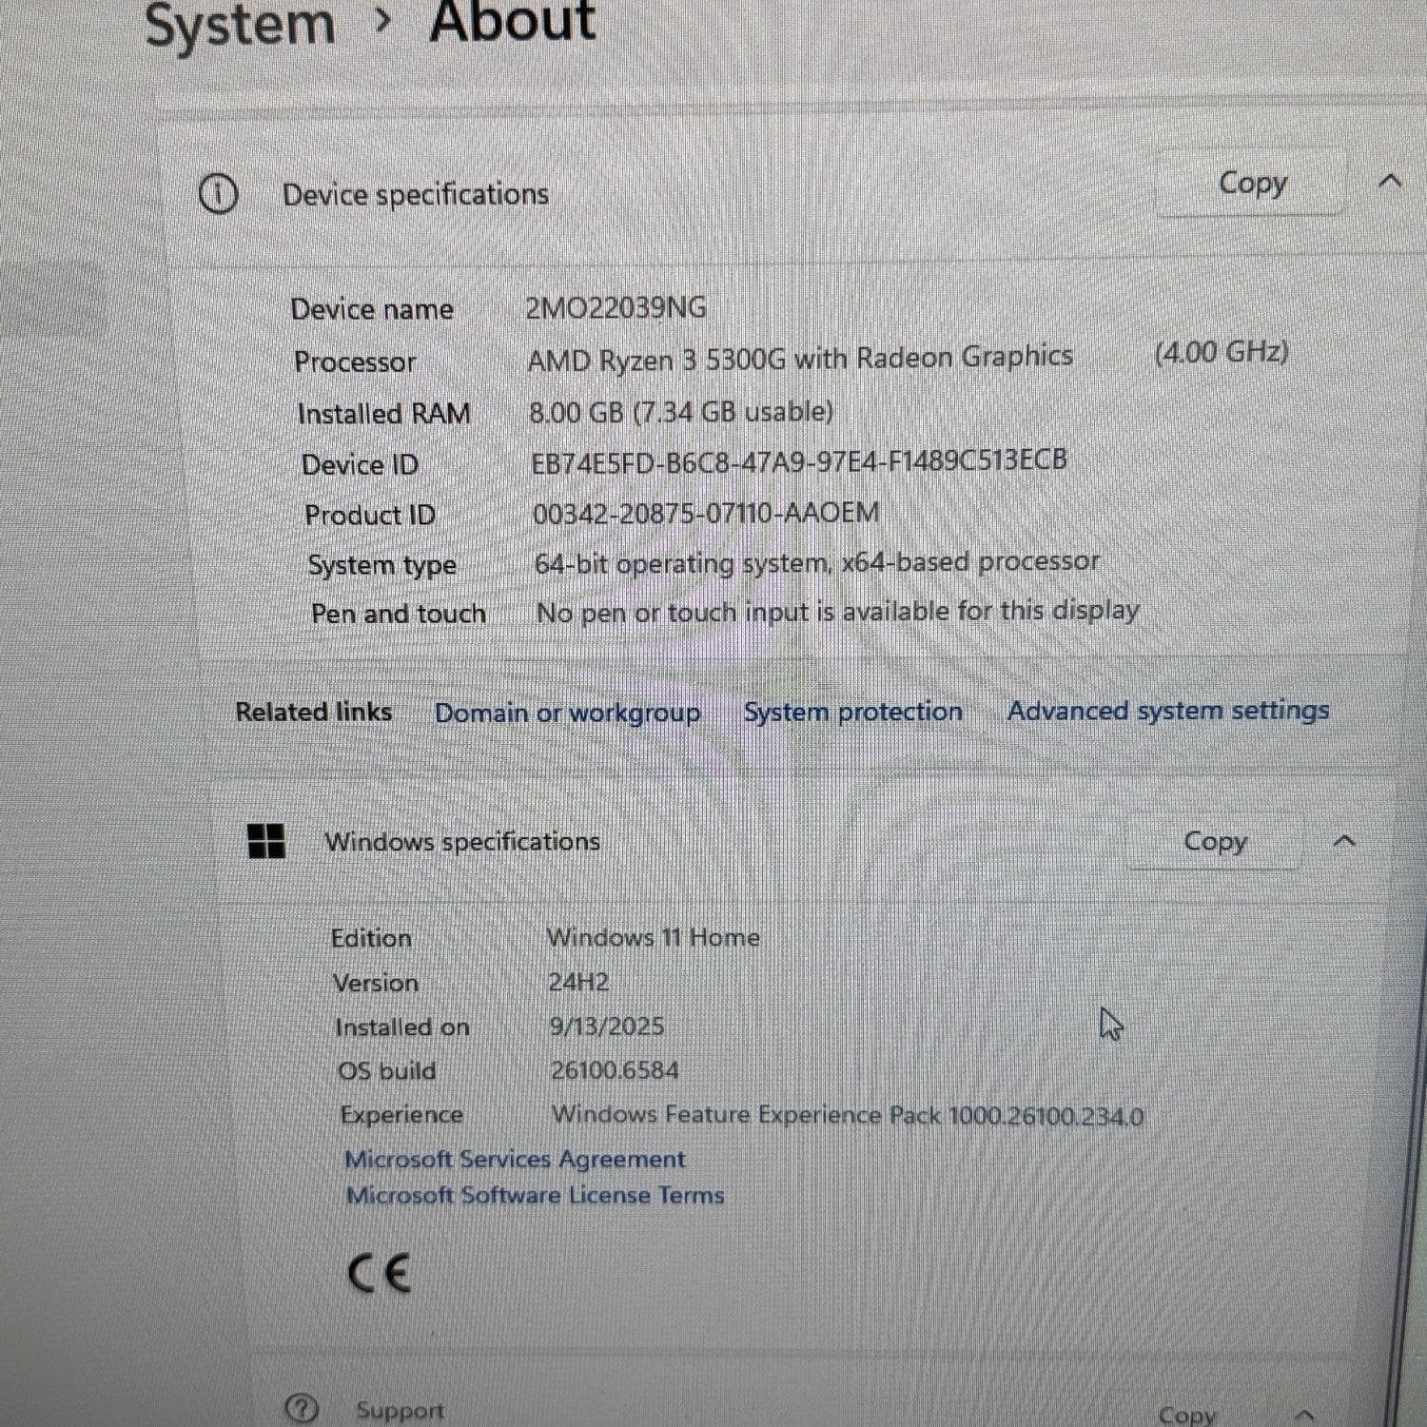Open Advanced system settings

coord(1167,711)
